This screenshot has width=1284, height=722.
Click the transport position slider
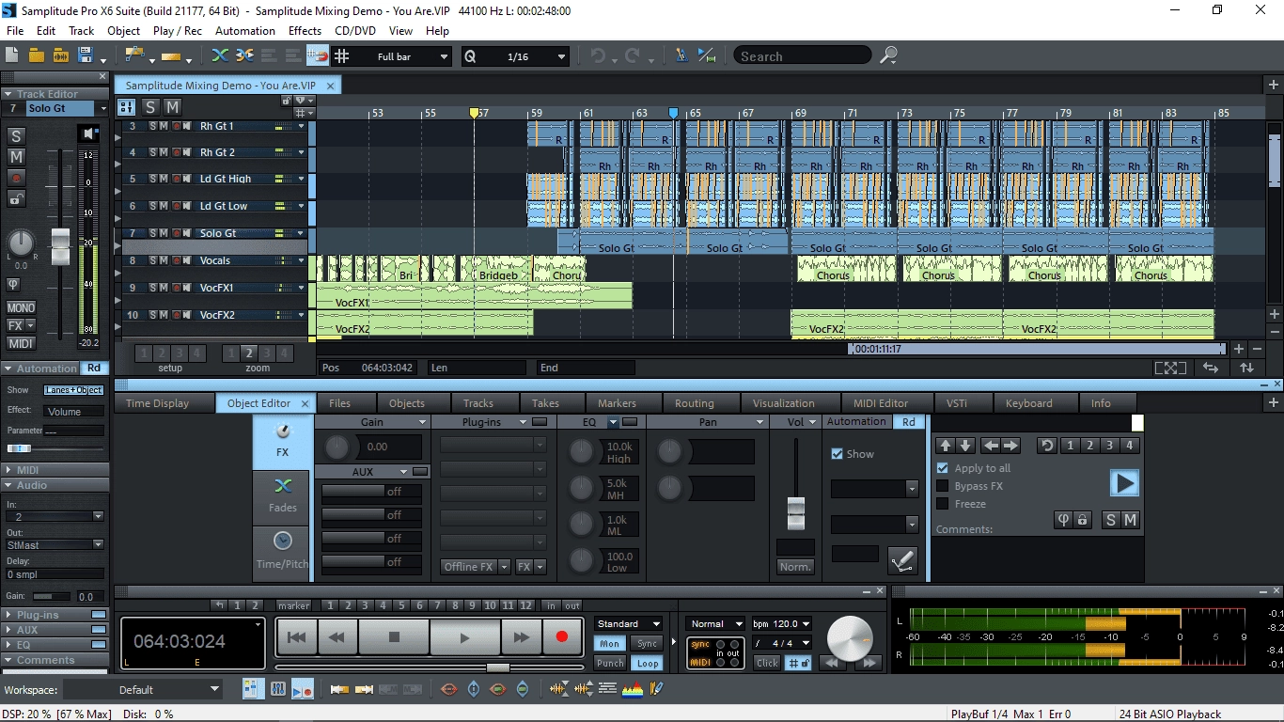coord(497,667)
